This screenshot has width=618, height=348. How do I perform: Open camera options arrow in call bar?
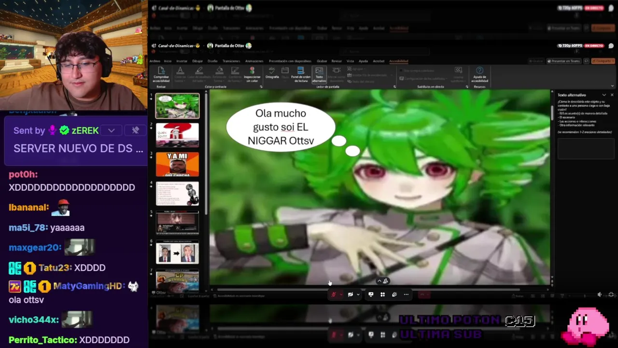click(358, 294)
